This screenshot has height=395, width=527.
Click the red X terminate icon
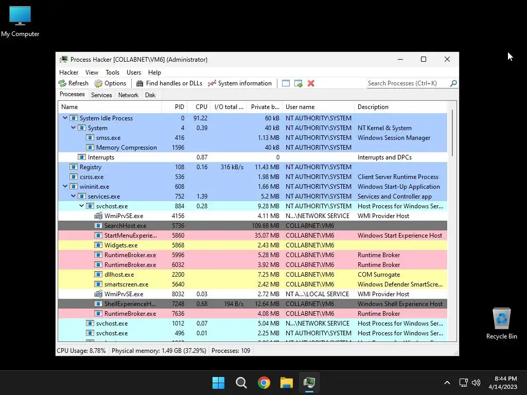coord(311,83)
